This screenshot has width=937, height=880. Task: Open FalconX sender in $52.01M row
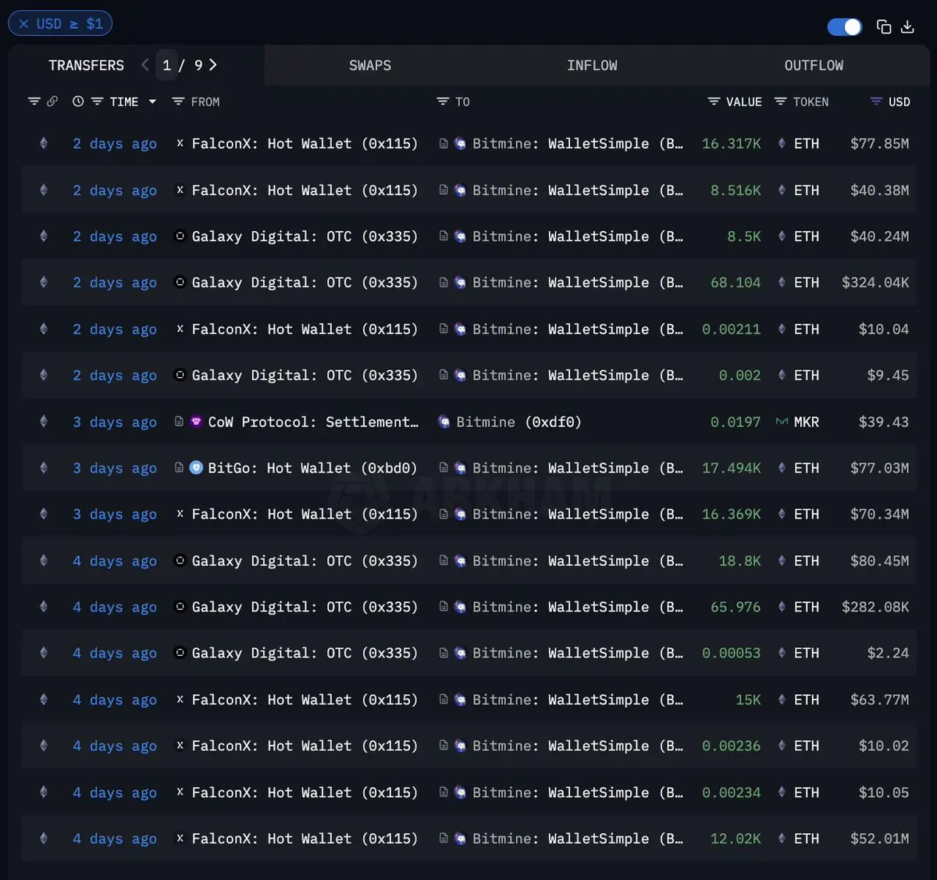[x=305, y=839]
